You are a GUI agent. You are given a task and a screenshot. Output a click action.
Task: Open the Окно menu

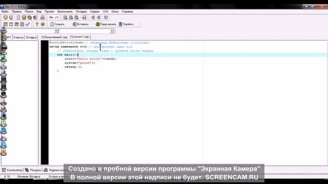[115, 11]
